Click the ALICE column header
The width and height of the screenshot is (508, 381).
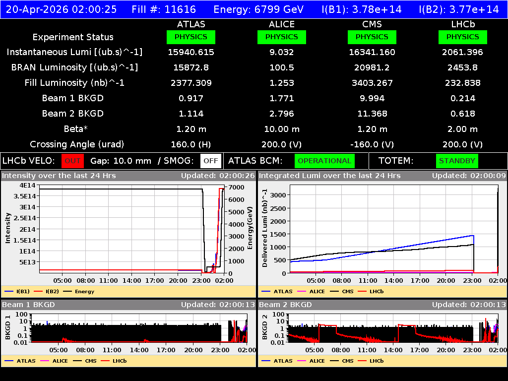click(x=282, y=24)
